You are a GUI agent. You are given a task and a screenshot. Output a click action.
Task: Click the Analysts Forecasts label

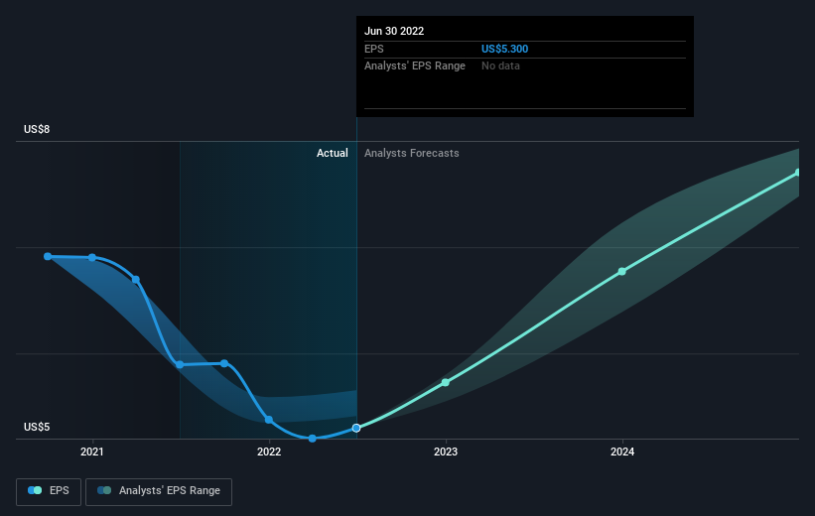pos(412,153)
